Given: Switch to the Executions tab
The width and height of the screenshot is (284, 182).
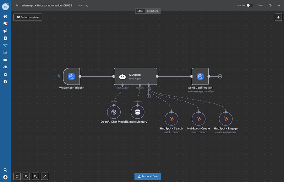Looking at the screenshot, I should pos(153,11).
